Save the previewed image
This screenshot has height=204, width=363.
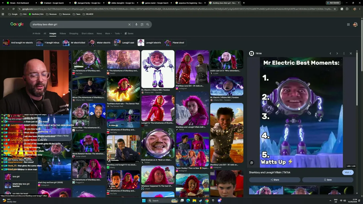tap(328, 180)
